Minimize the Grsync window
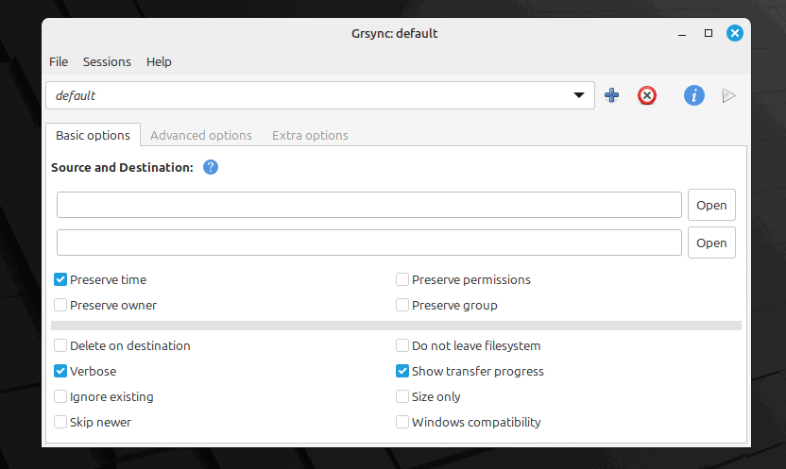The image size is (786, 469). point(682,33)
